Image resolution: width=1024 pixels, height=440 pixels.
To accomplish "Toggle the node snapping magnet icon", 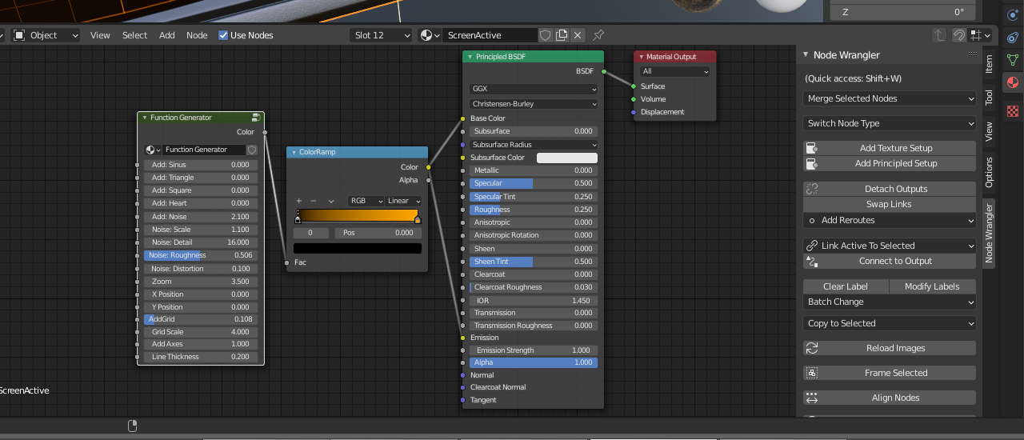I will tap(958, 35).
